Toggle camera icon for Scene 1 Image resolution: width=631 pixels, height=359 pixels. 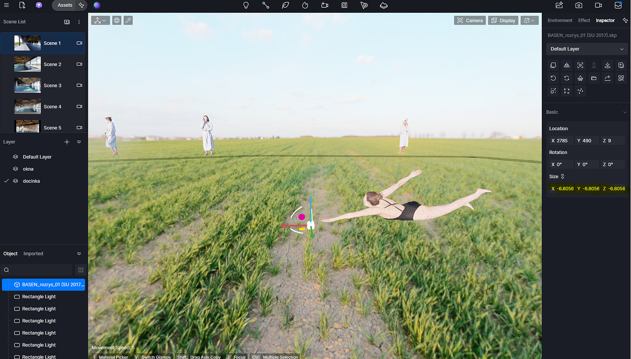coord(79,43)
